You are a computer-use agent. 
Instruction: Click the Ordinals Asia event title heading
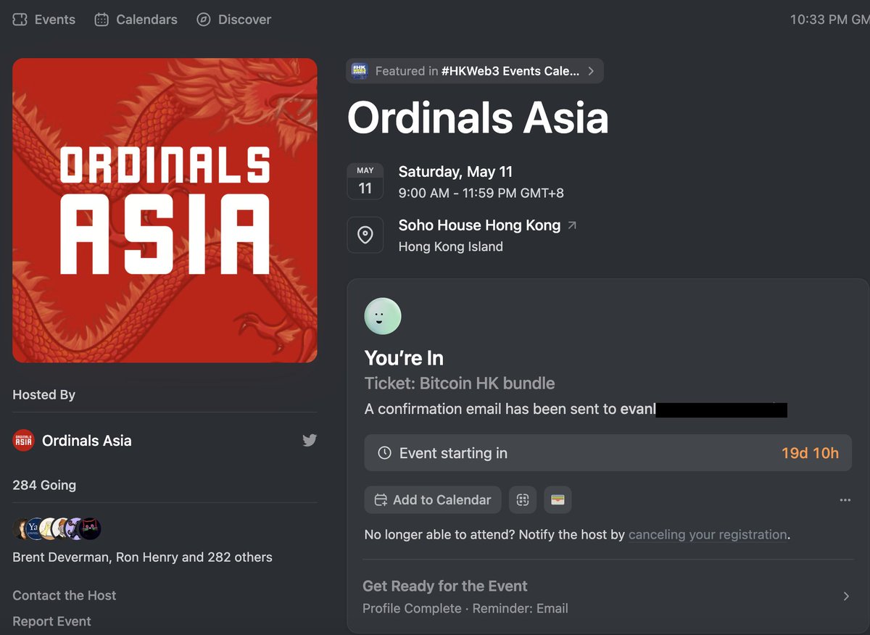click(478, 118)
